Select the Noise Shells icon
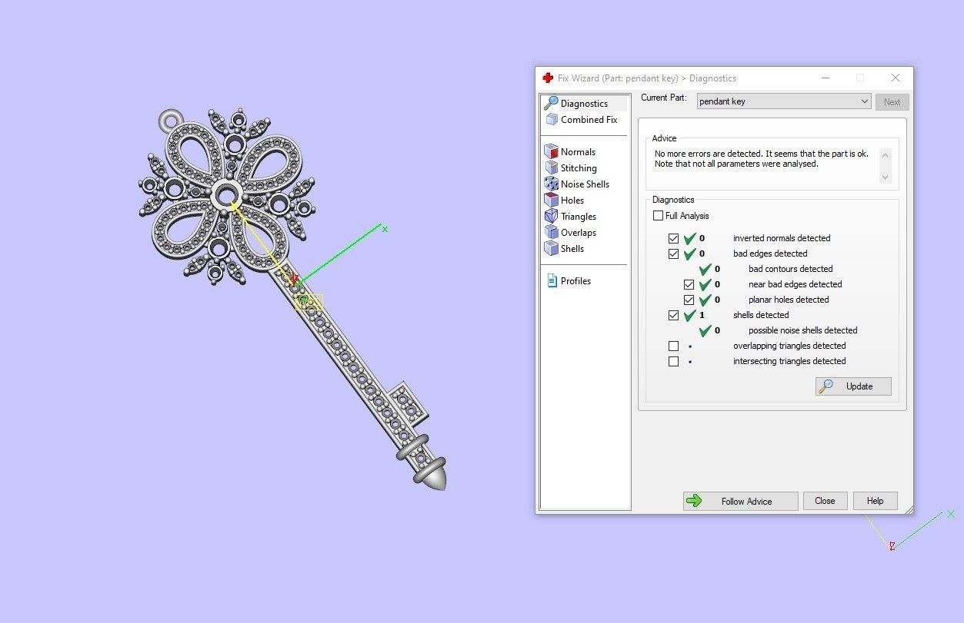The height and width of the screenshot is (623, 964). pyautogui.click(x=551, y=184)
